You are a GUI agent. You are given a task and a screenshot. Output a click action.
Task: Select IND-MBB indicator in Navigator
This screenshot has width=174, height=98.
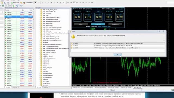point(45,42)
